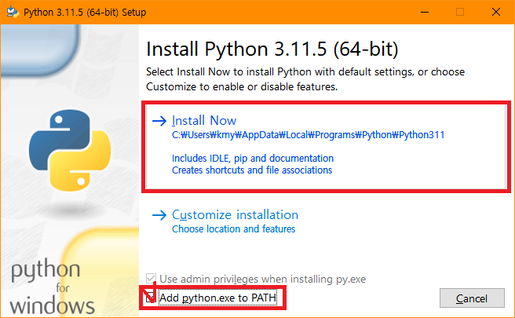Click the disabled maximize button
Screen dimensions: 515x318
pyautogui.click(x=460, y=12)
